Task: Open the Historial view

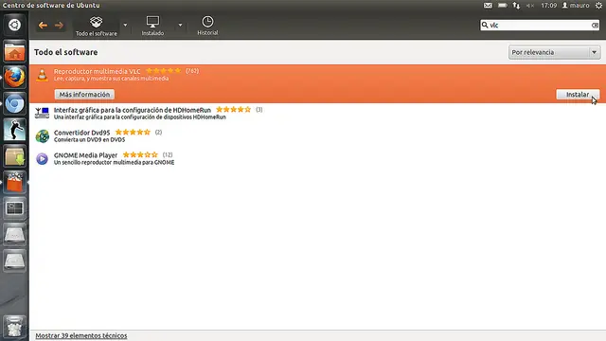Action: point(207,26)
